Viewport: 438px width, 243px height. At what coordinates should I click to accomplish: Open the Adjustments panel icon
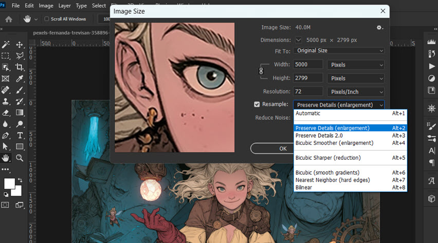431,78
